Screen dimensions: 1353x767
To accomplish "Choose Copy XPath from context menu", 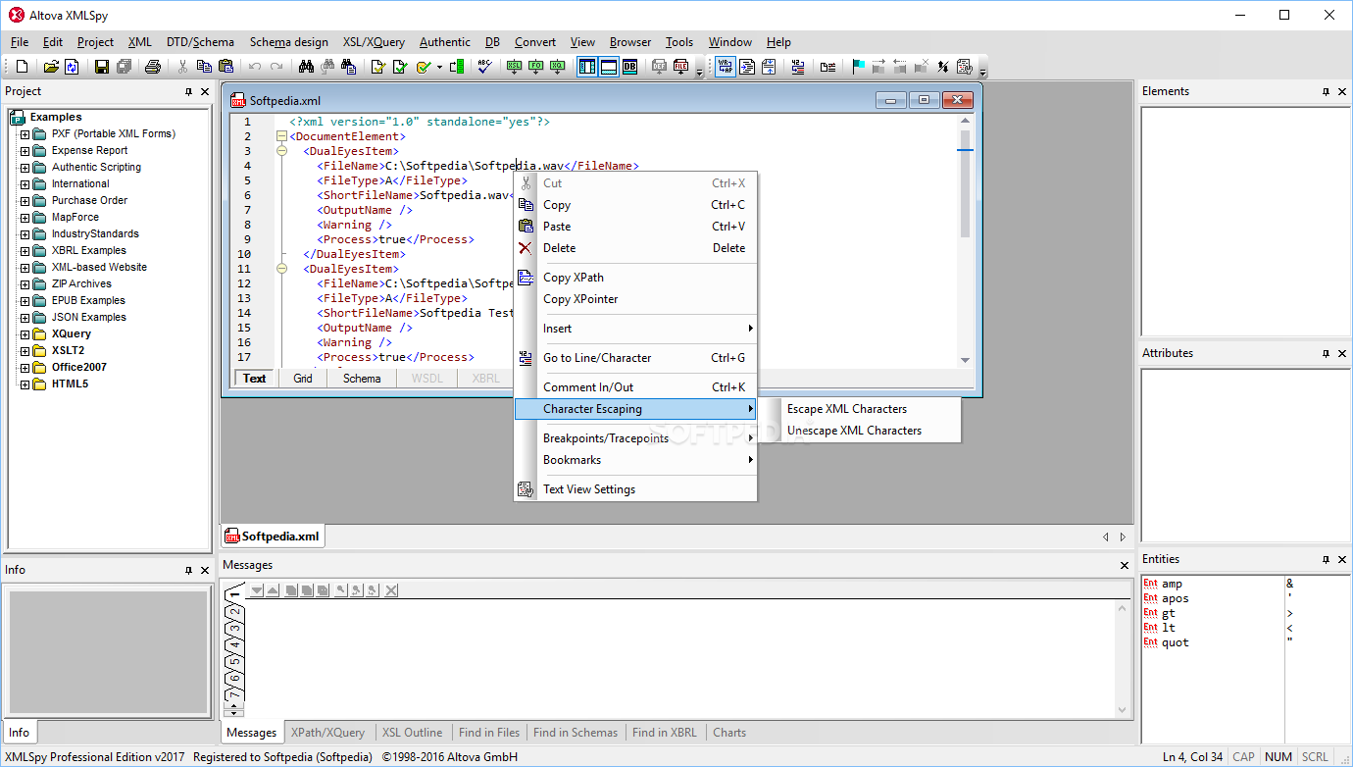I will [x=635, y=278].
